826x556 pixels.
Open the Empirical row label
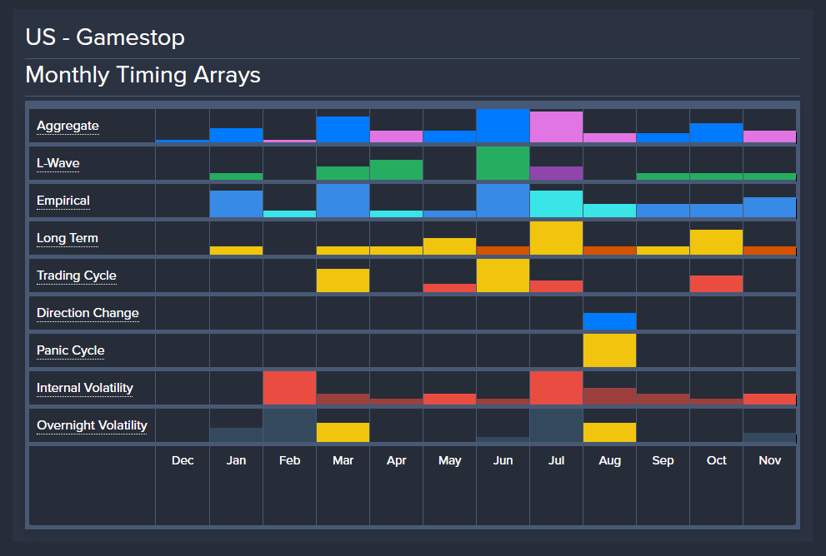(63, 201)
